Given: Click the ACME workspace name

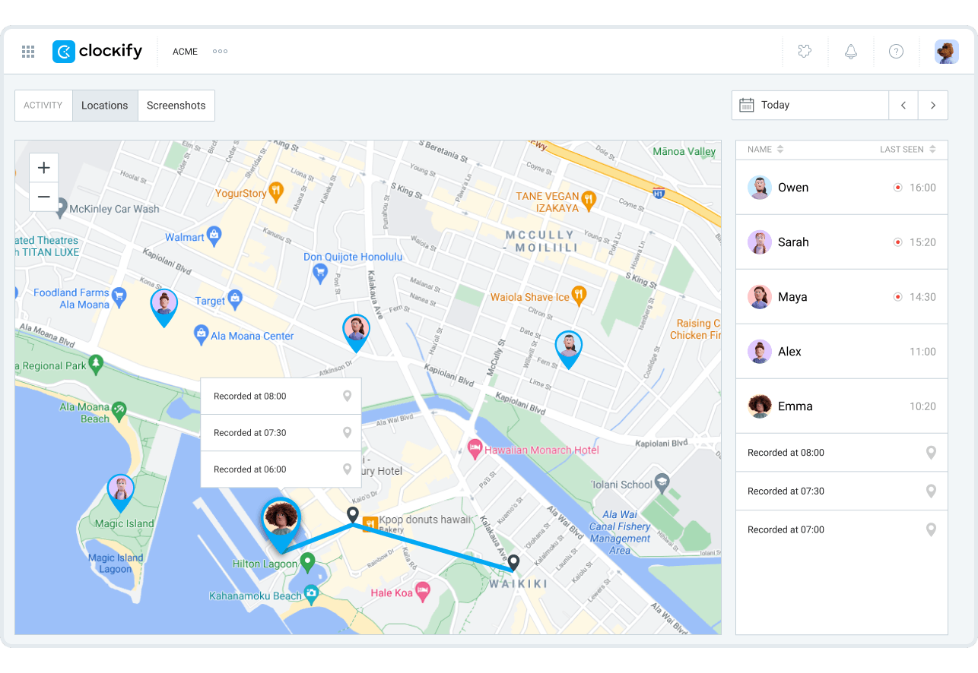Looking at the screenshot, I should [185, 52].
